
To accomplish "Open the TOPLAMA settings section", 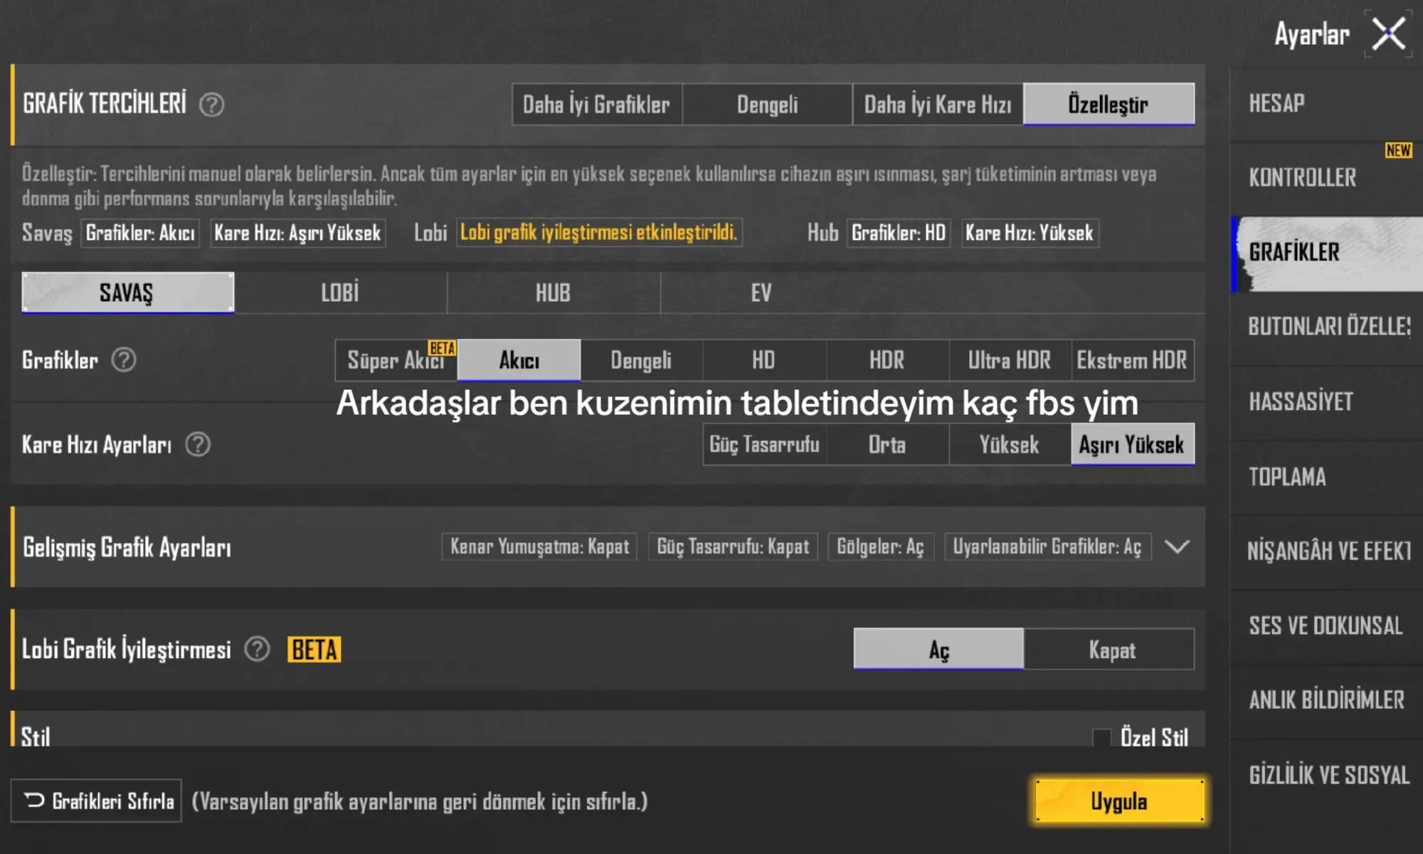I will 1326,477.
